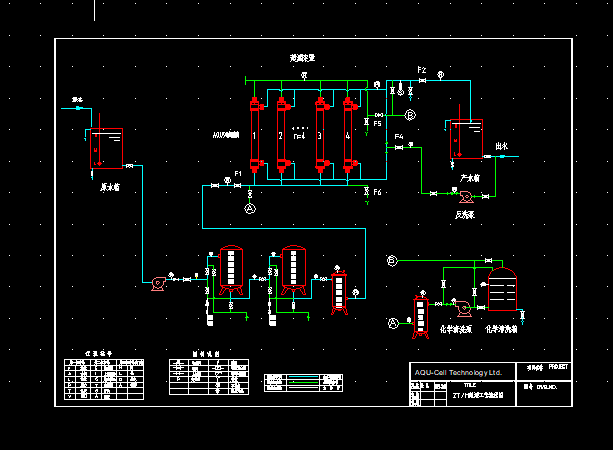Select the chemical cleaning pump symbol

pyautogui.click(x=463, y=308)
